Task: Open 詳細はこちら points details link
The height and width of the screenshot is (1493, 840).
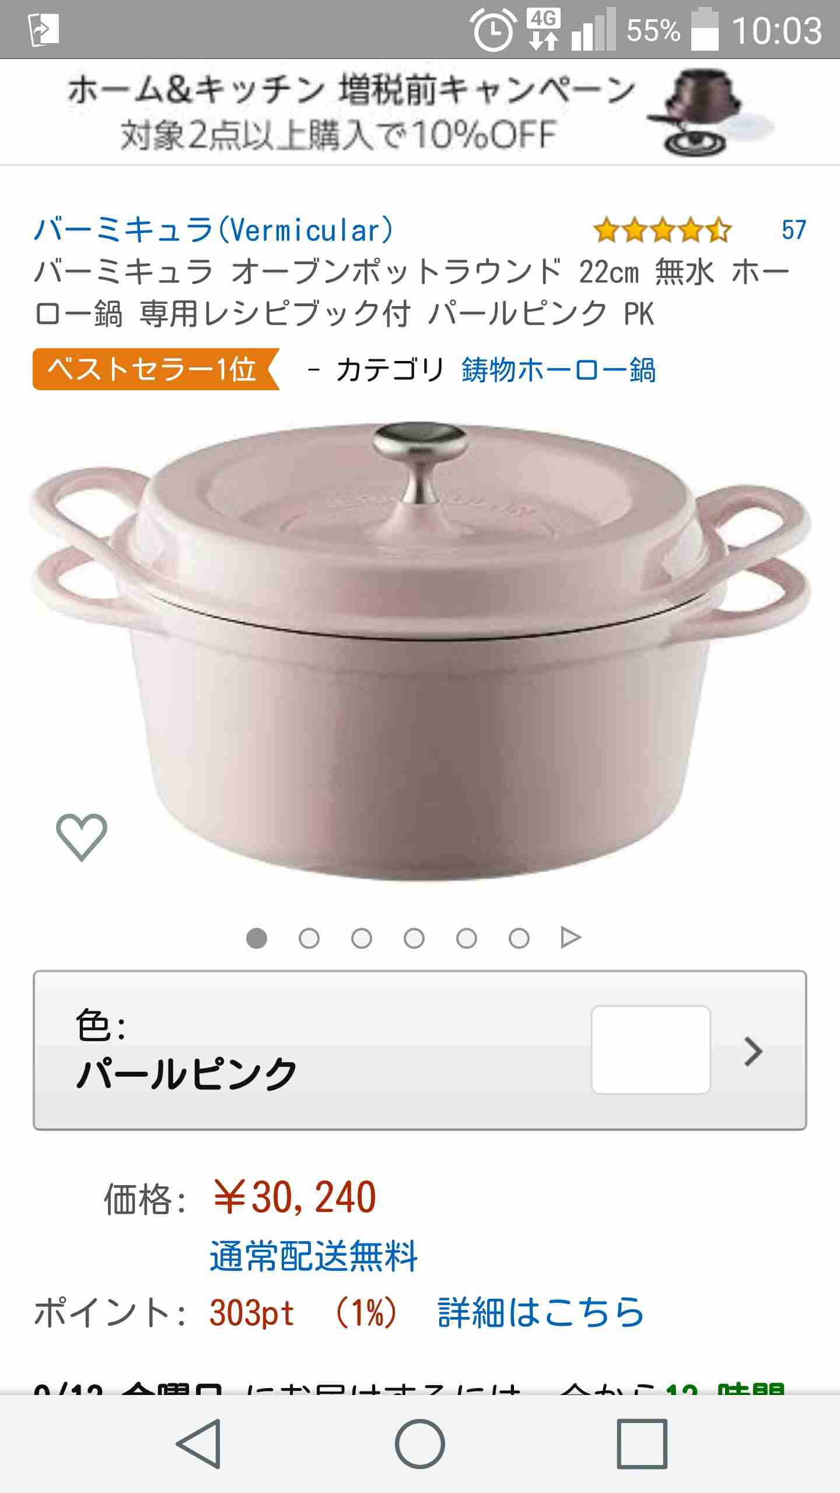Action: pyautogui.click(x=541, y=1312)
